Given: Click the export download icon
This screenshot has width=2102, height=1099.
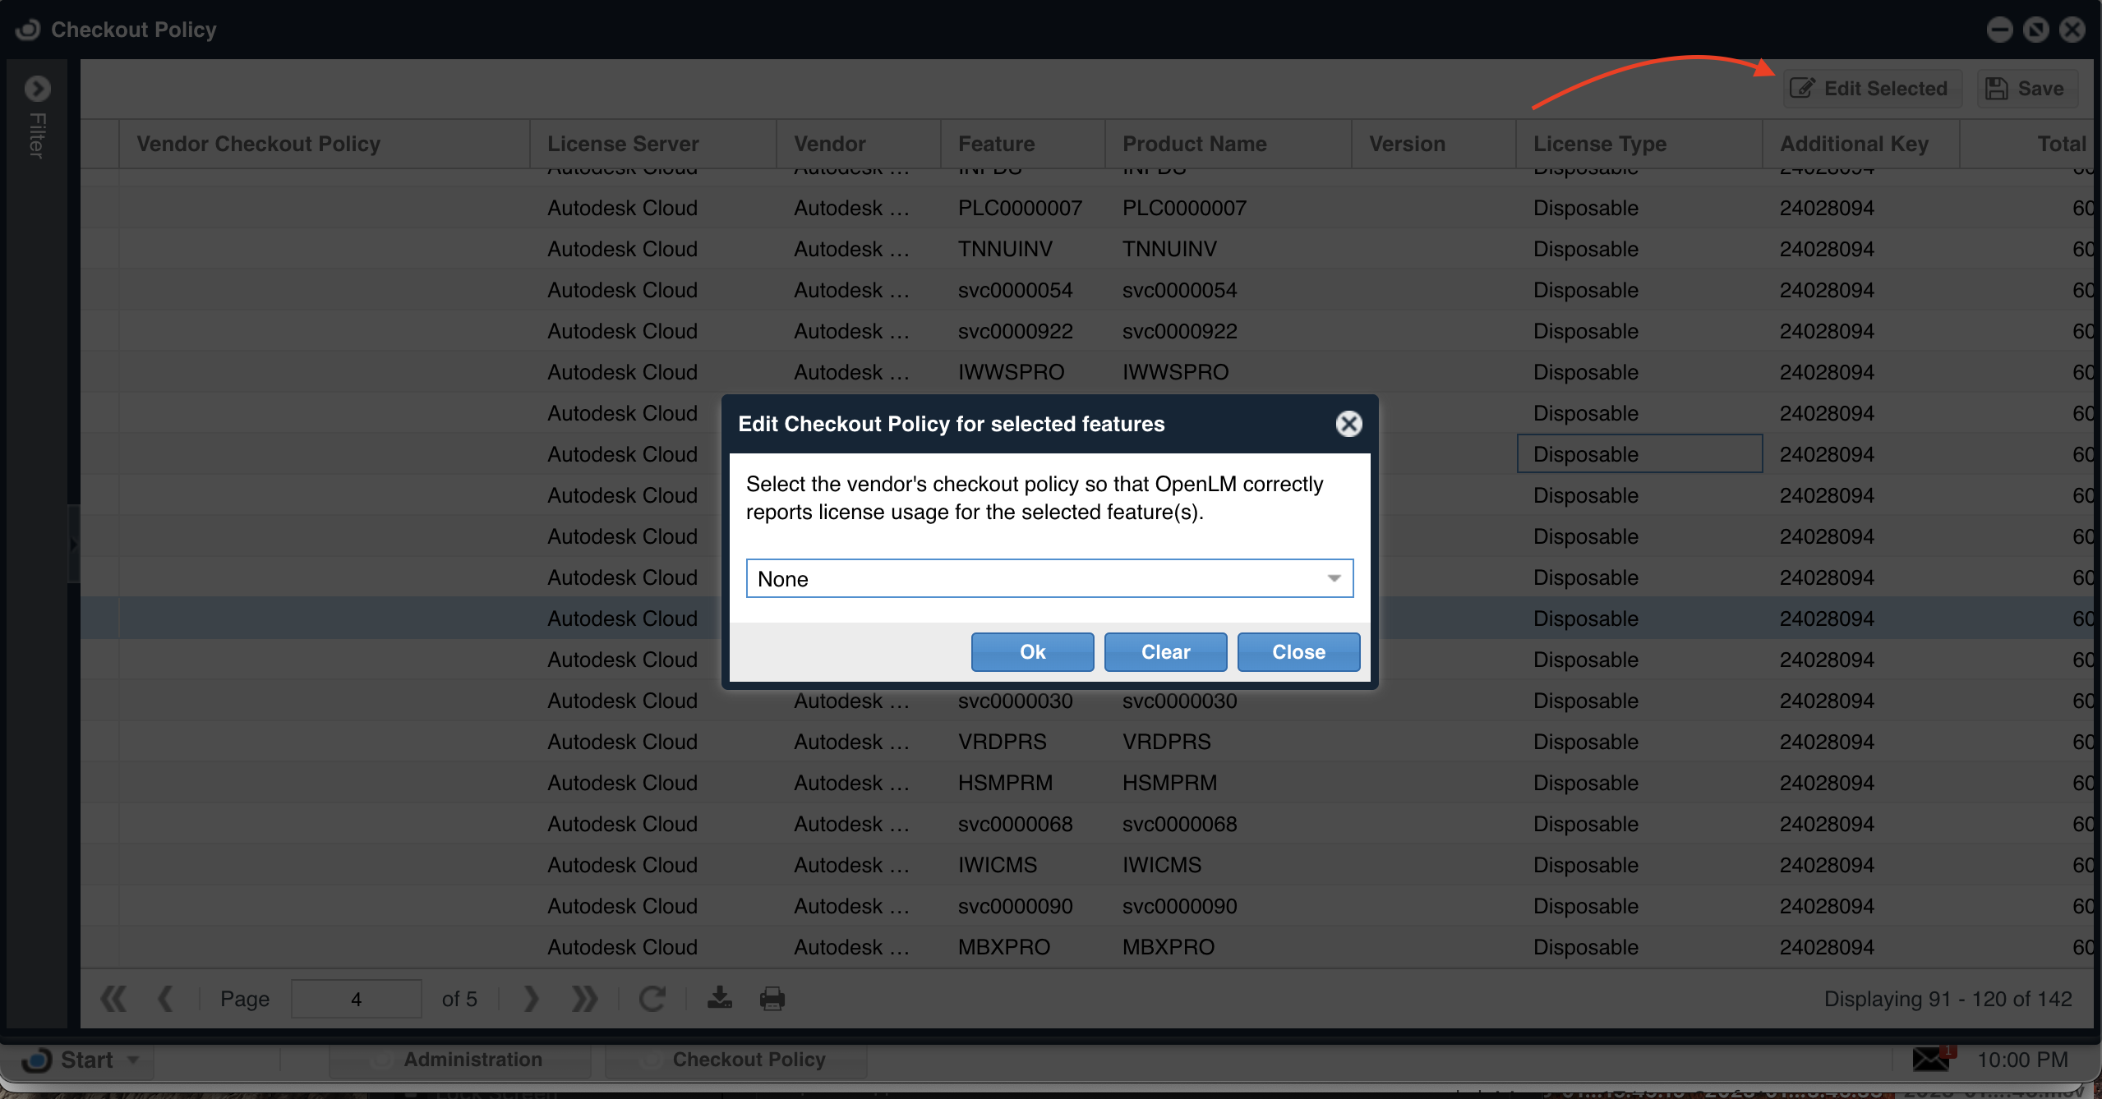Looking at the screenshot, I should pyautogui.click(x=720, y=999).
